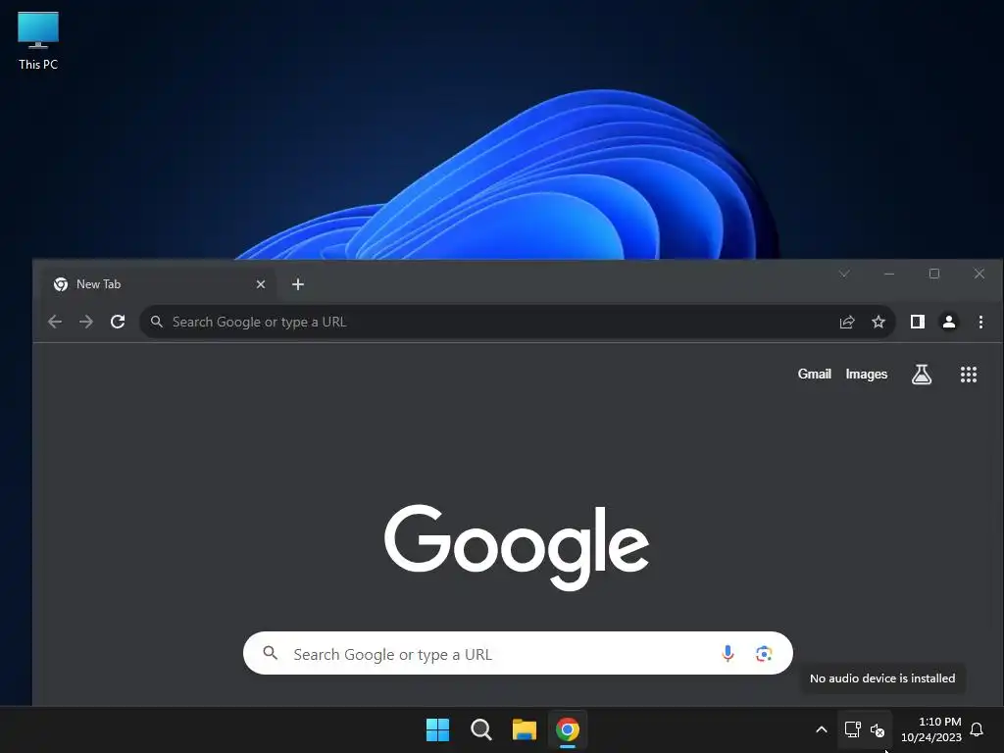
Task: Share this page icon in address bar
Action: pos(847,322)
